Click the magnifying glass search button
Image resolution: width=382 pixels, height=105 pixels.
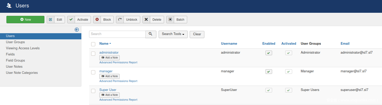[x=151, y=34]
